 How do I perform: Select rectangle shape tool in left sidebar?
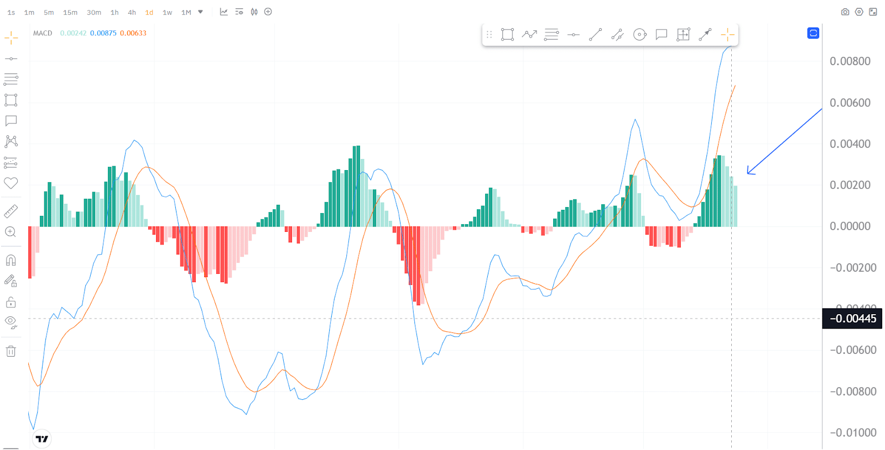(x=11, y=100)
